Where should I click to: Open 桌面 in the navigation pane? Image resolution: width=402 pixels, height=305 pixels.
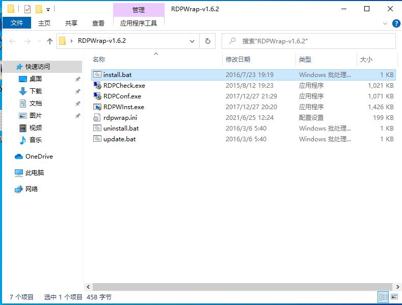(x=35, y=79)
